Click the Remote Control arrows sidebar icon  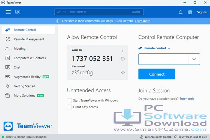(8, 30)
